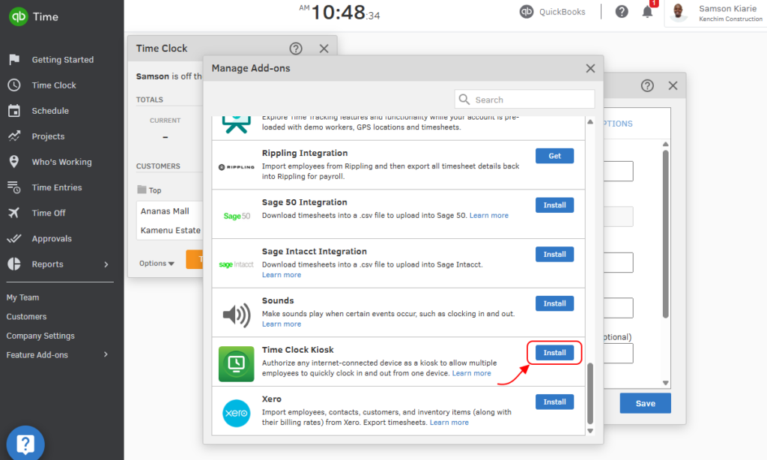The image size is (767, 460).
Task: Open Xero Learn more link
Action: click(449, 423)
